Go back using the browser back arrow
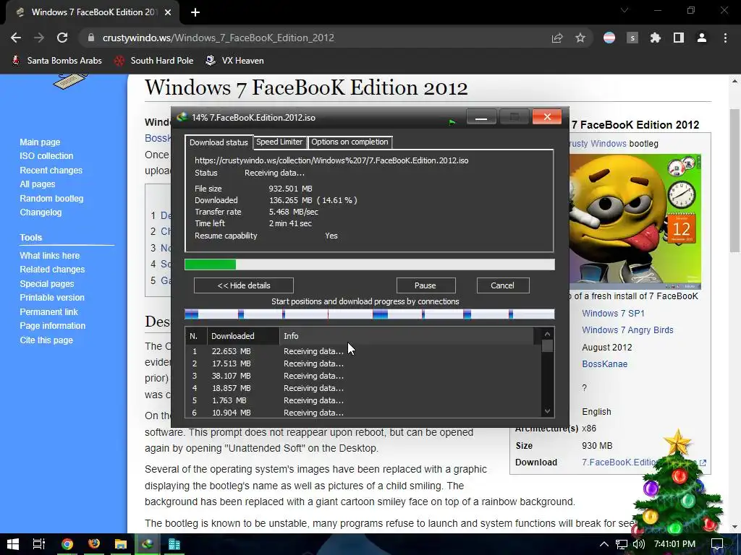Screen dimensions: 741x555 [x=16, y=38]
